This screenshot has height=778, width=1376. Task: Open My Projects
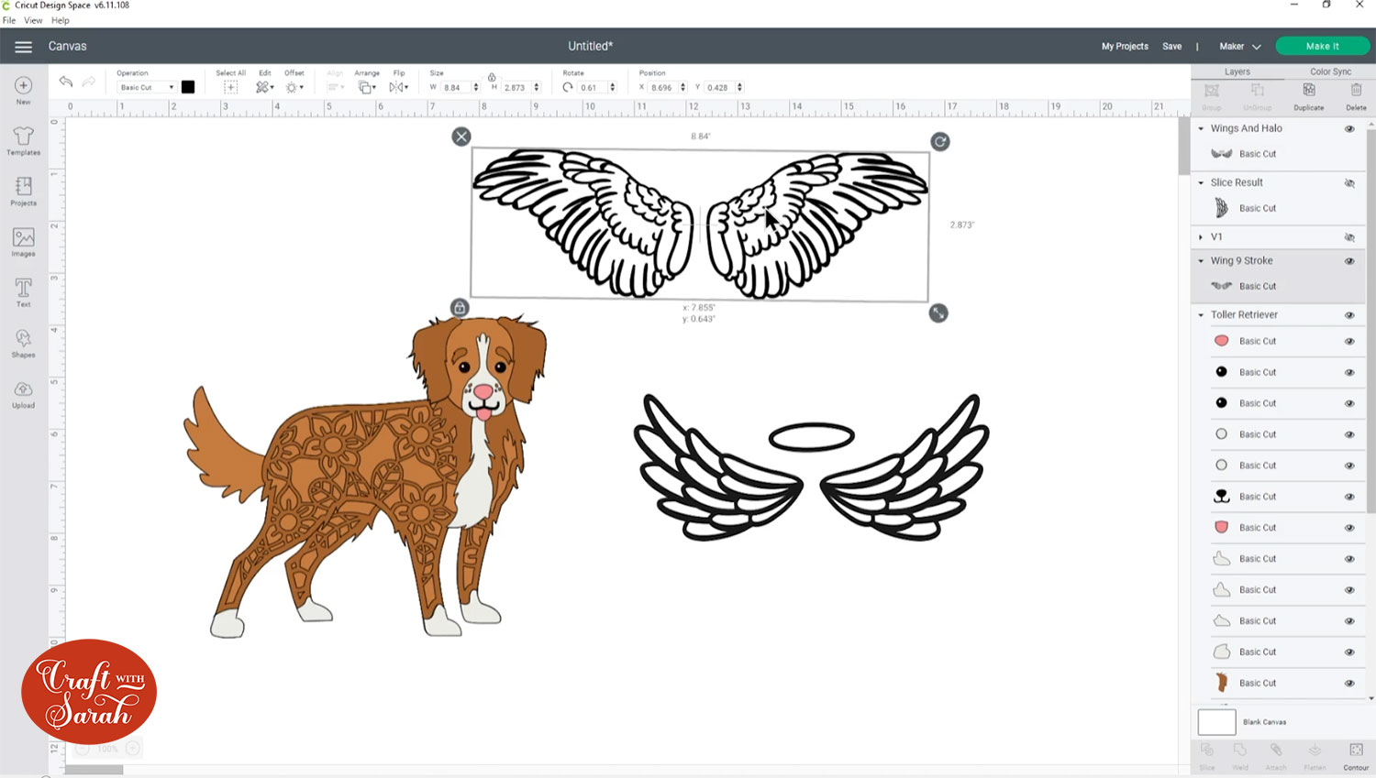1124,45
